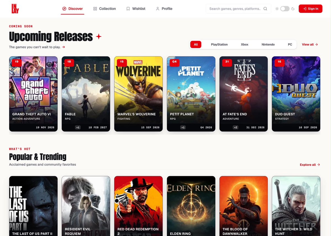This screenshot has width=331, height=236.
Task: Open The Blood of Dawnwalker card
Action: (243, 206)
